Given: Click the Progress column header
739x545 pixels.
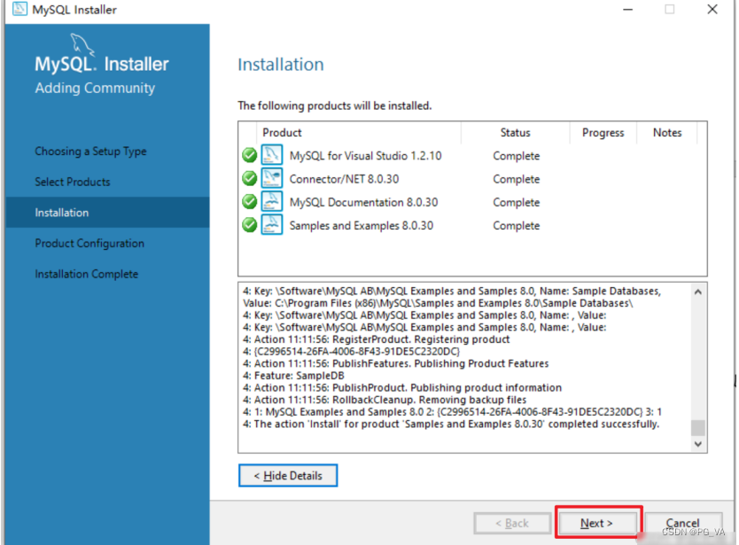Looking at the screenshot, I should 603,132.
